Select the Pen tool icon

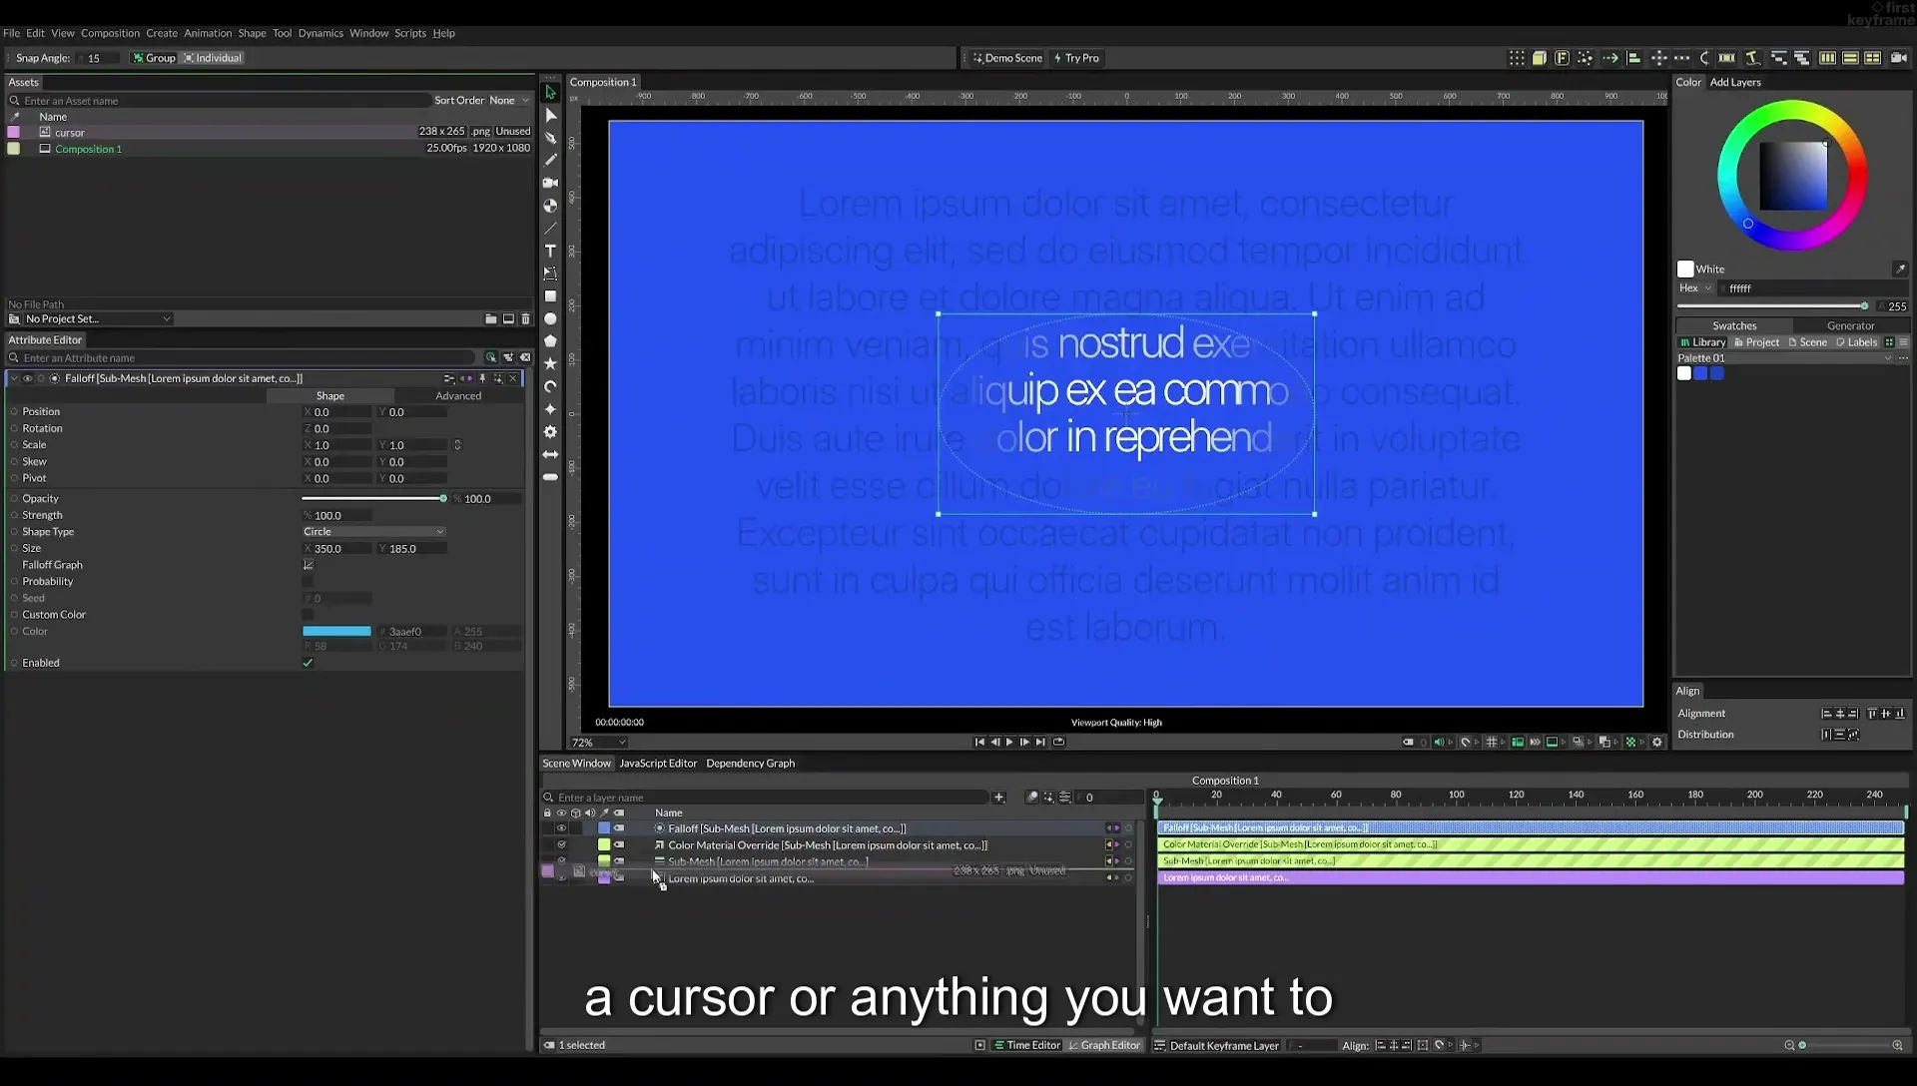click(x=550, y=138)
